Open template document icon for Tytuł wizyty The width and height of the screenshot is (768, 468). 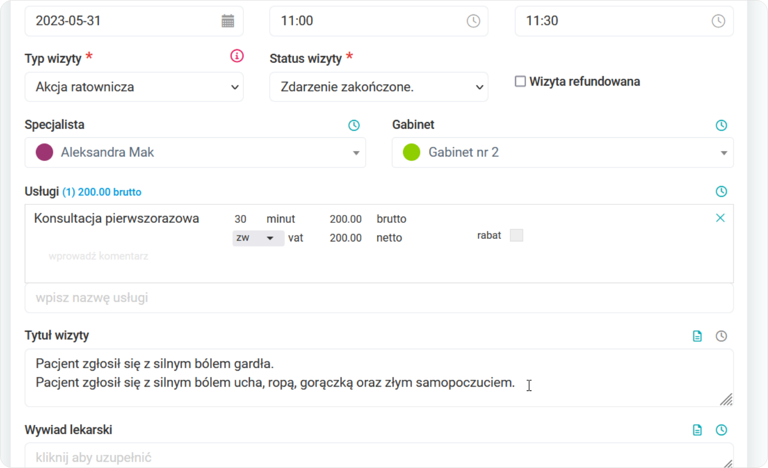(697, 336)
